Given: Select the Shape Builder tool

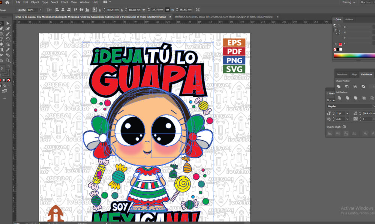Looking at the screenshot, I should click(8, 45).
